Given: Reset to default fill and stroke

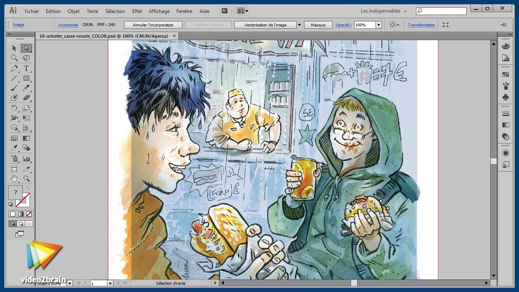Looking at the screenshot, I should click(x=11, y=204).
